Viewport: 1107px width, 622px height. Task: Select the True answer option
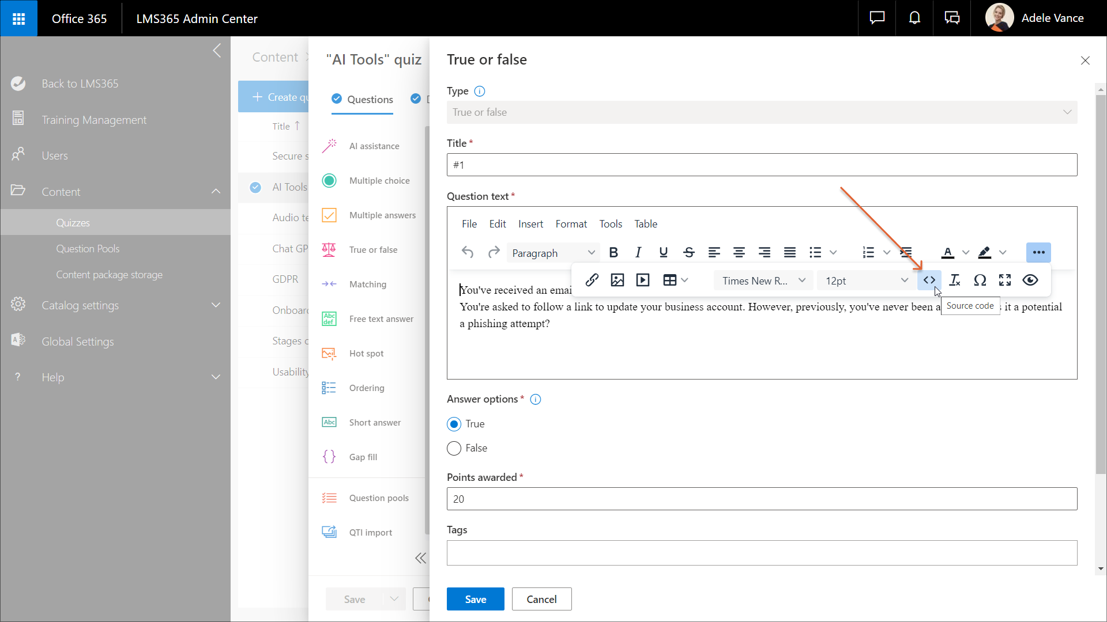454,424
